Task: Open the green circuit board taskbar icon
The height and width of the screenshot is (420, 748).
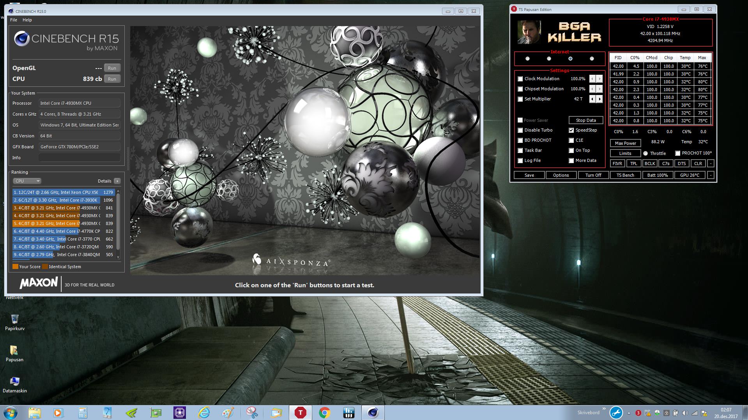Action: [156, 413]
